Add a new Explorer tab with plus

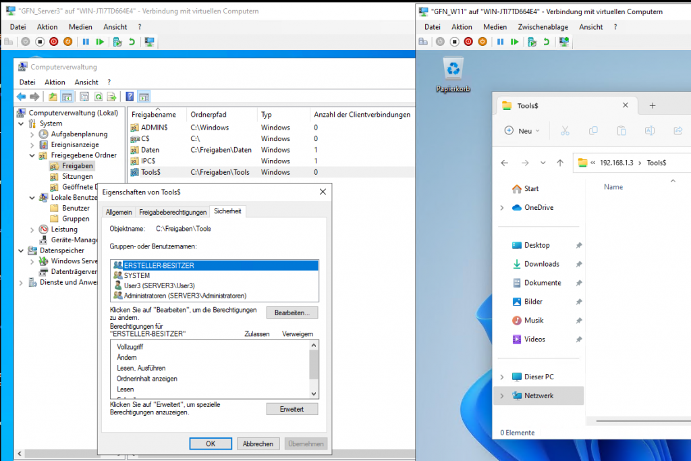652,106
